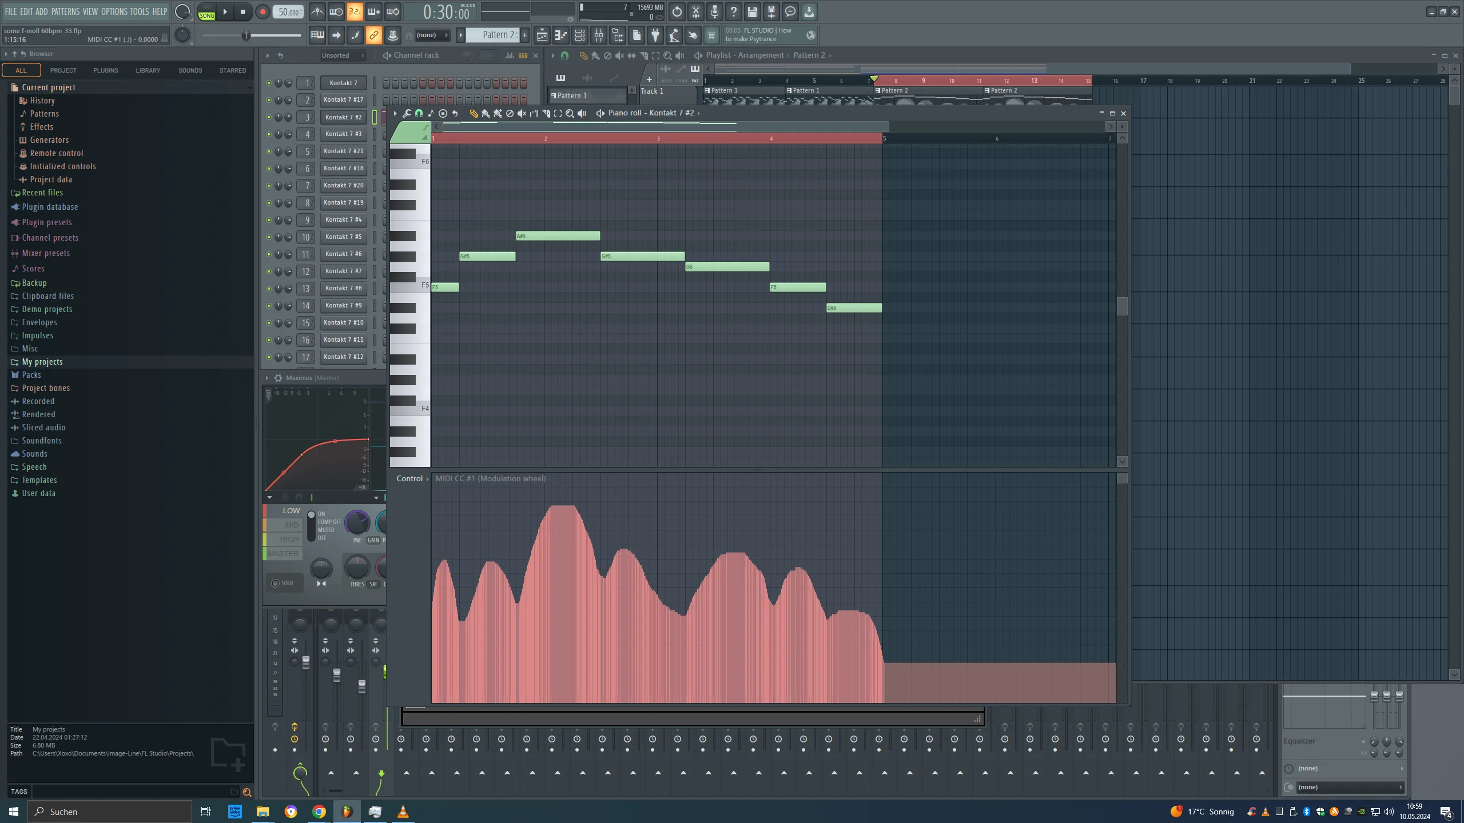Click the shop cart icon in toolbar
Image resolution: width=1464 pixels, height=823 pixels.
711,35
